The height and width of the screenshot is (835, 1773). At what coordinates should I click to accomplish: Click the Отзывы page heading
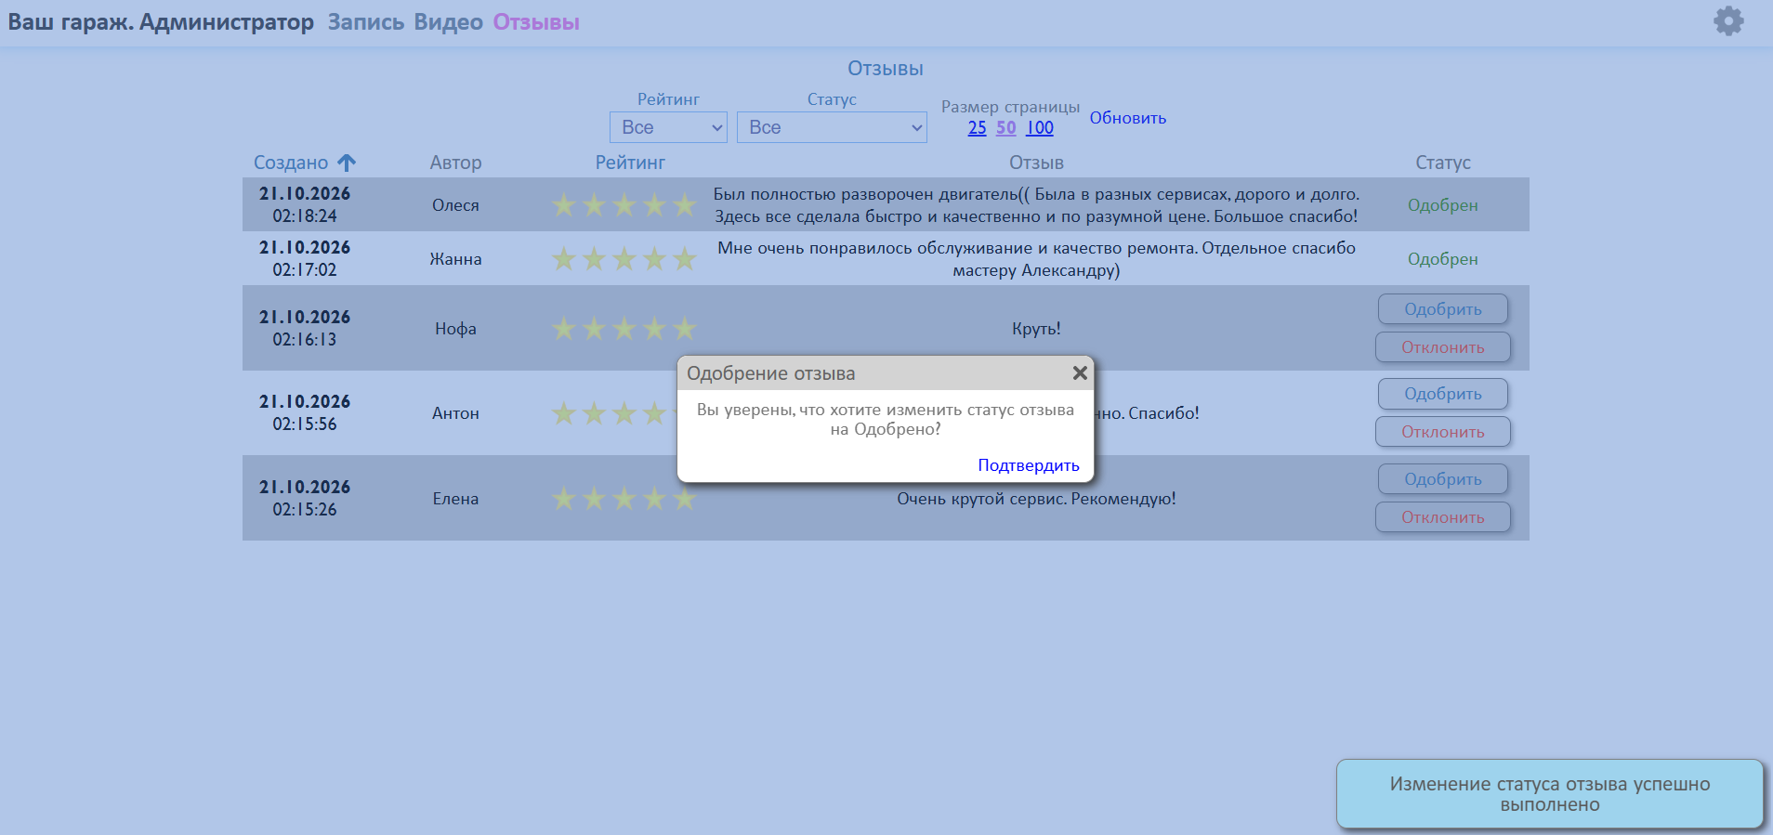pos(886,69)
